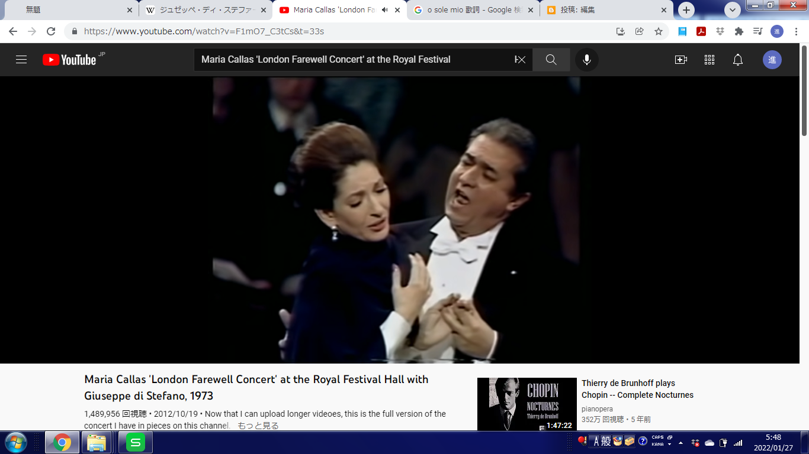Image resolution: width=809 pixels, height=454 pixels.
Task: Open the power plug battery tray icon
Action: [724, 442]
